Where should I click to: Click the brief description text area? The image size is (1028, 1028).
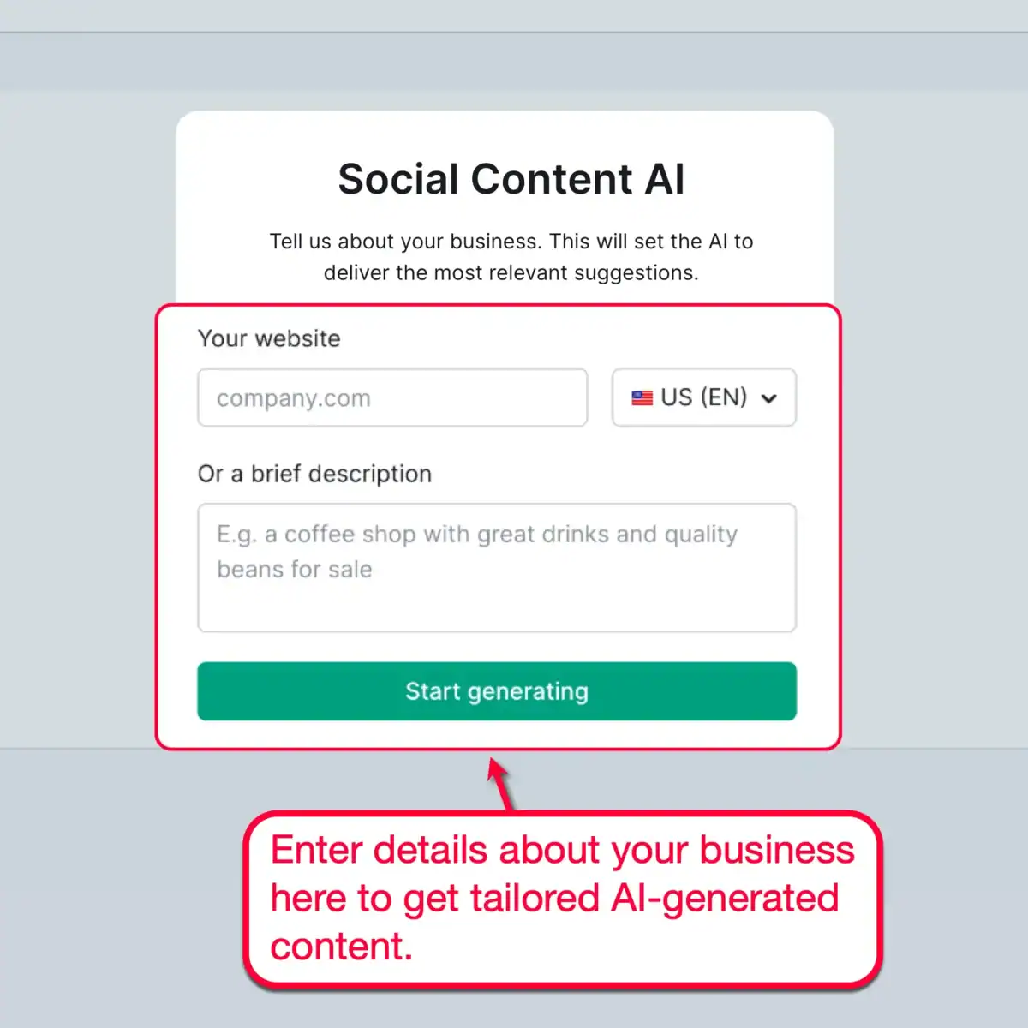pos(496,568)
